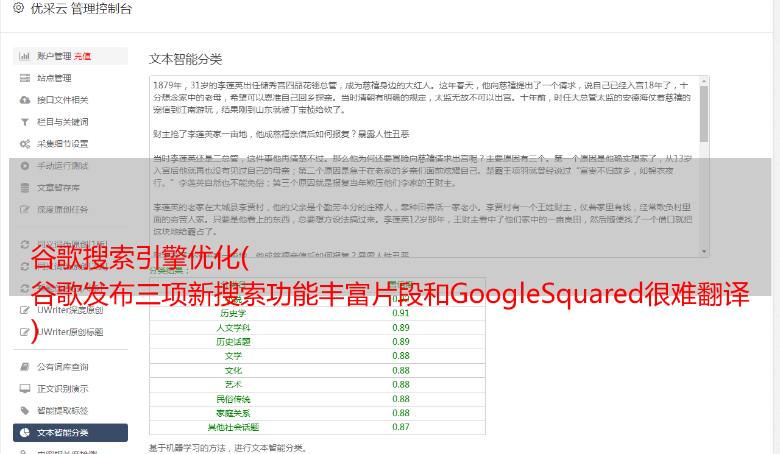
Task: Click the 其他社会话题 category cell
Action: tap(233, 427)
